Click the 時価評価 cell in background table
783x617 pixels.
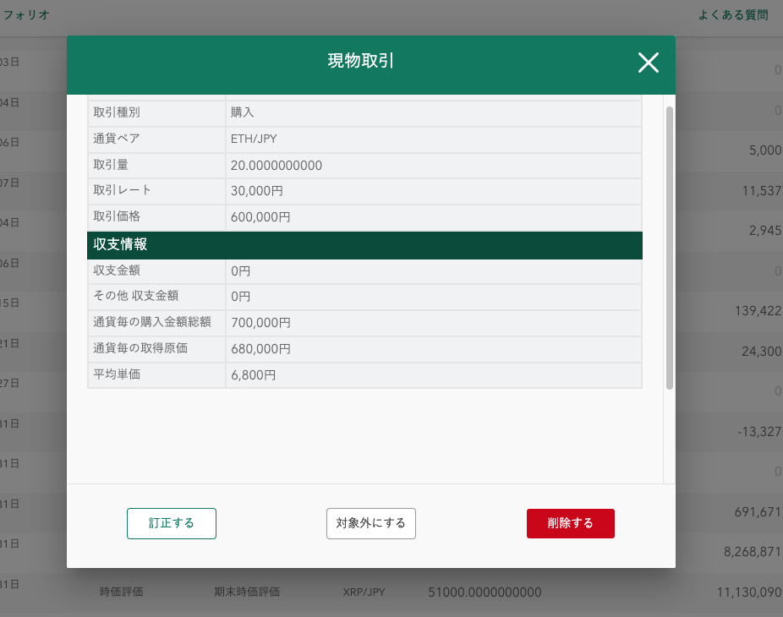tap(122, 592)
